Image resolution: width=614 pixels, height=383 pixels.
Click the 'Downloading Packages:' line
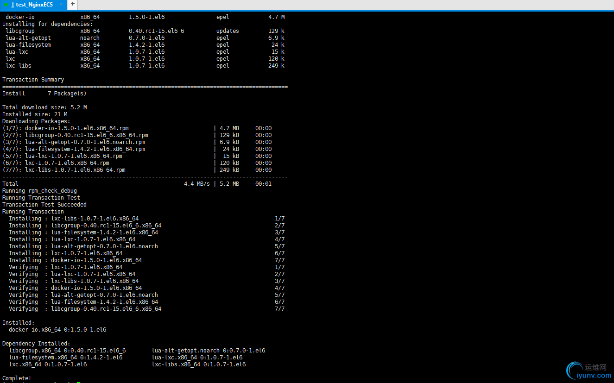[x=37, y=121]
